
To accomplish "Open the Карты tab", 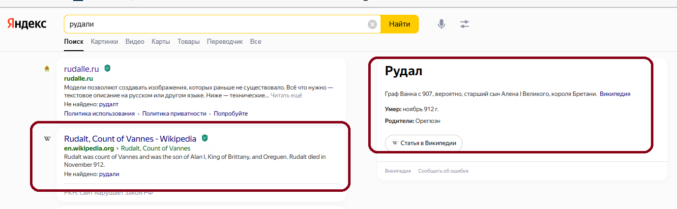I will (161, 42).
